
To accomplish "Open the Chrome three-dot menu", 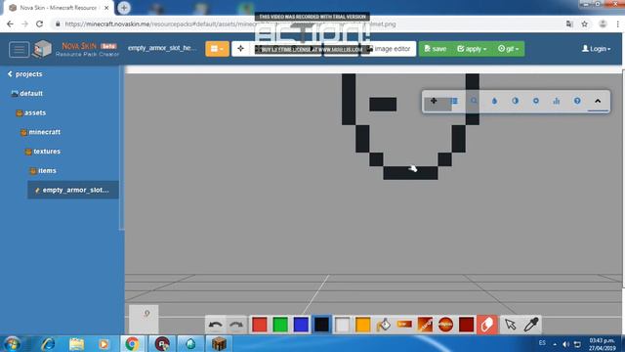I will (618, 23).
